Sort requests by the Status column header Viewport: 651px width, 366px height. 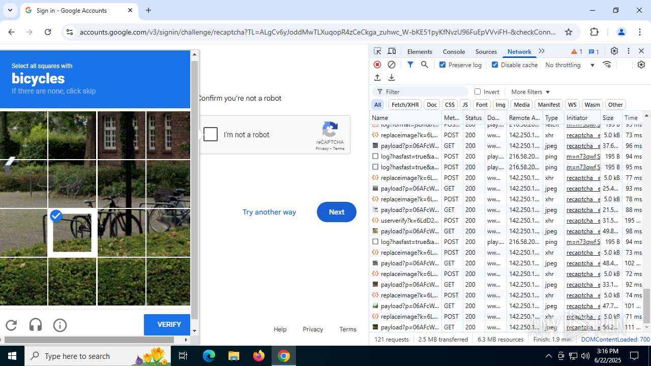(x=473, y=117)
